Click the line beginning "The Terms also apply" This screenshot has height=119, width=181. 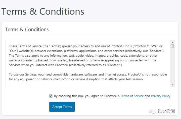click(x=83, y=56)
